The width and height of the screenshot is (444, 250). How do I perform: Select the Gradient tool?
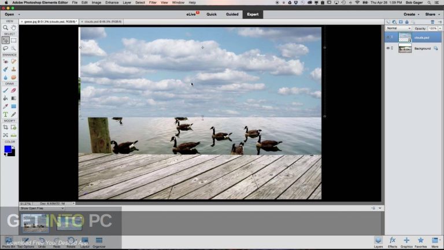pos(13,98)
